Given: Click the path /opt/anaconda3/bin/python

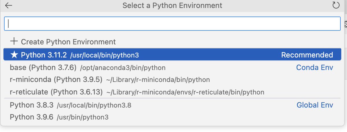Looking at the screenshot, I should [123, 68].
